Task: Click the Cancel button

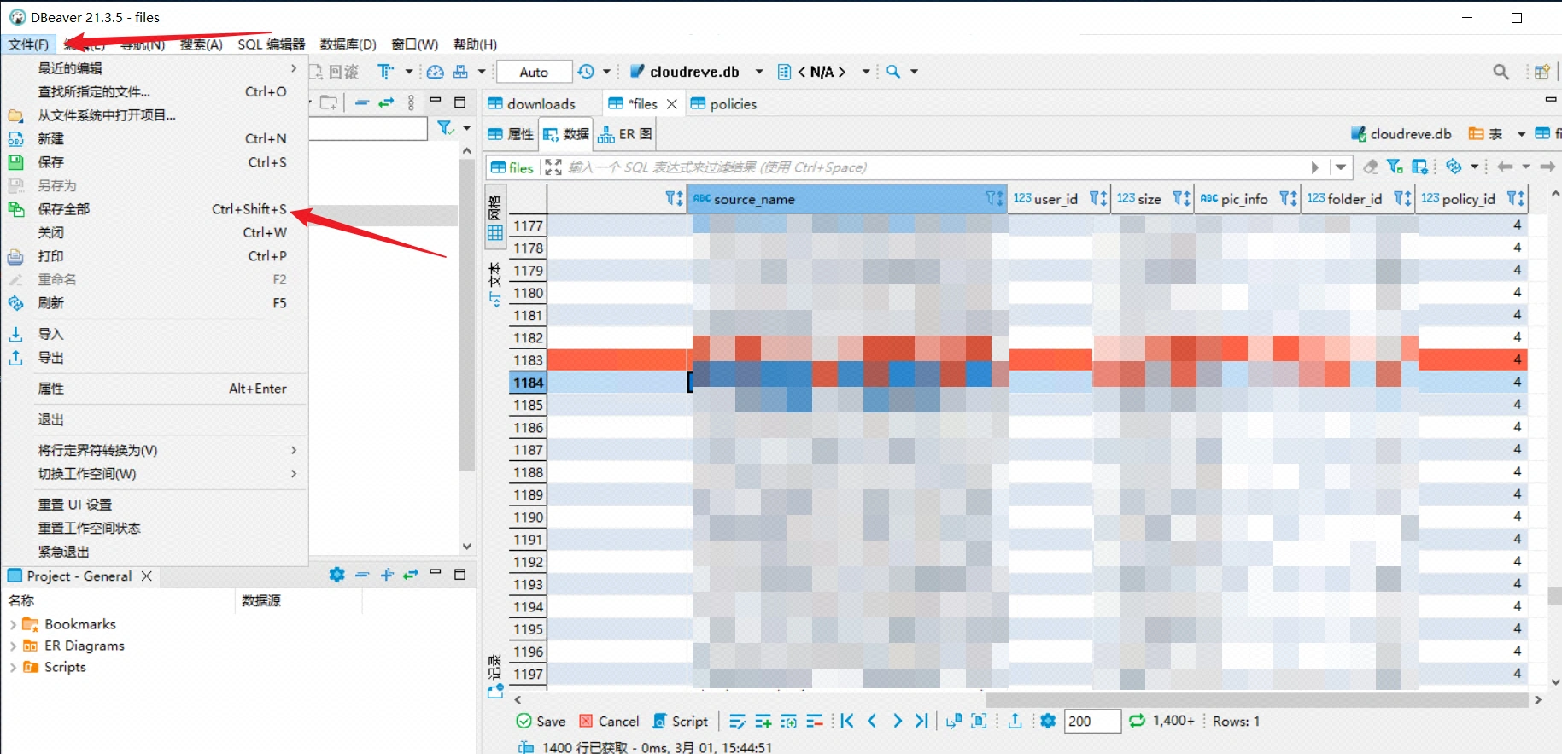Action: (610, 722)
